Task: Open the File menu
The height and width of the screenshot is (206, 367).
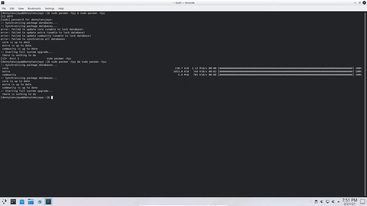Action: pos(4,9)
